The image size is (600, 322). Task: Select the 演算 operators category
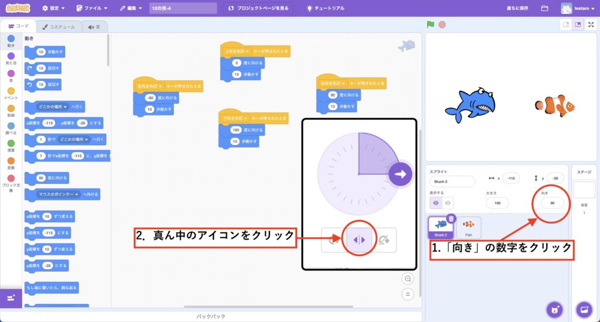[x=11, y=146]
